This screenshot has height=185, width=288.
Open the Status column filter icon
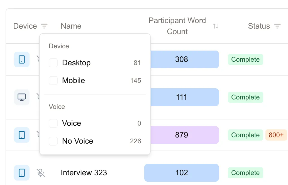point(277,26)
